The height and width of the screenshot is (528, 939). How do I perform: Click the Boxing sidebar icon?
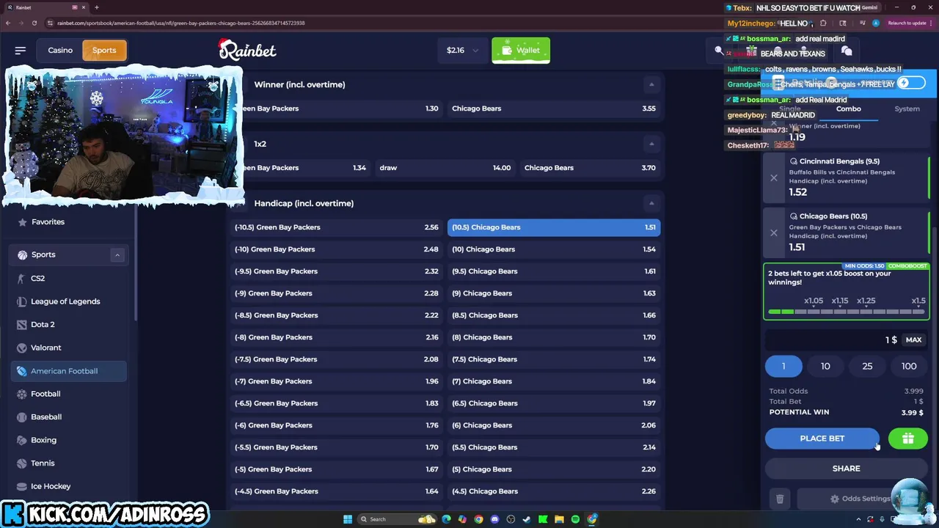tap(22, 440)
